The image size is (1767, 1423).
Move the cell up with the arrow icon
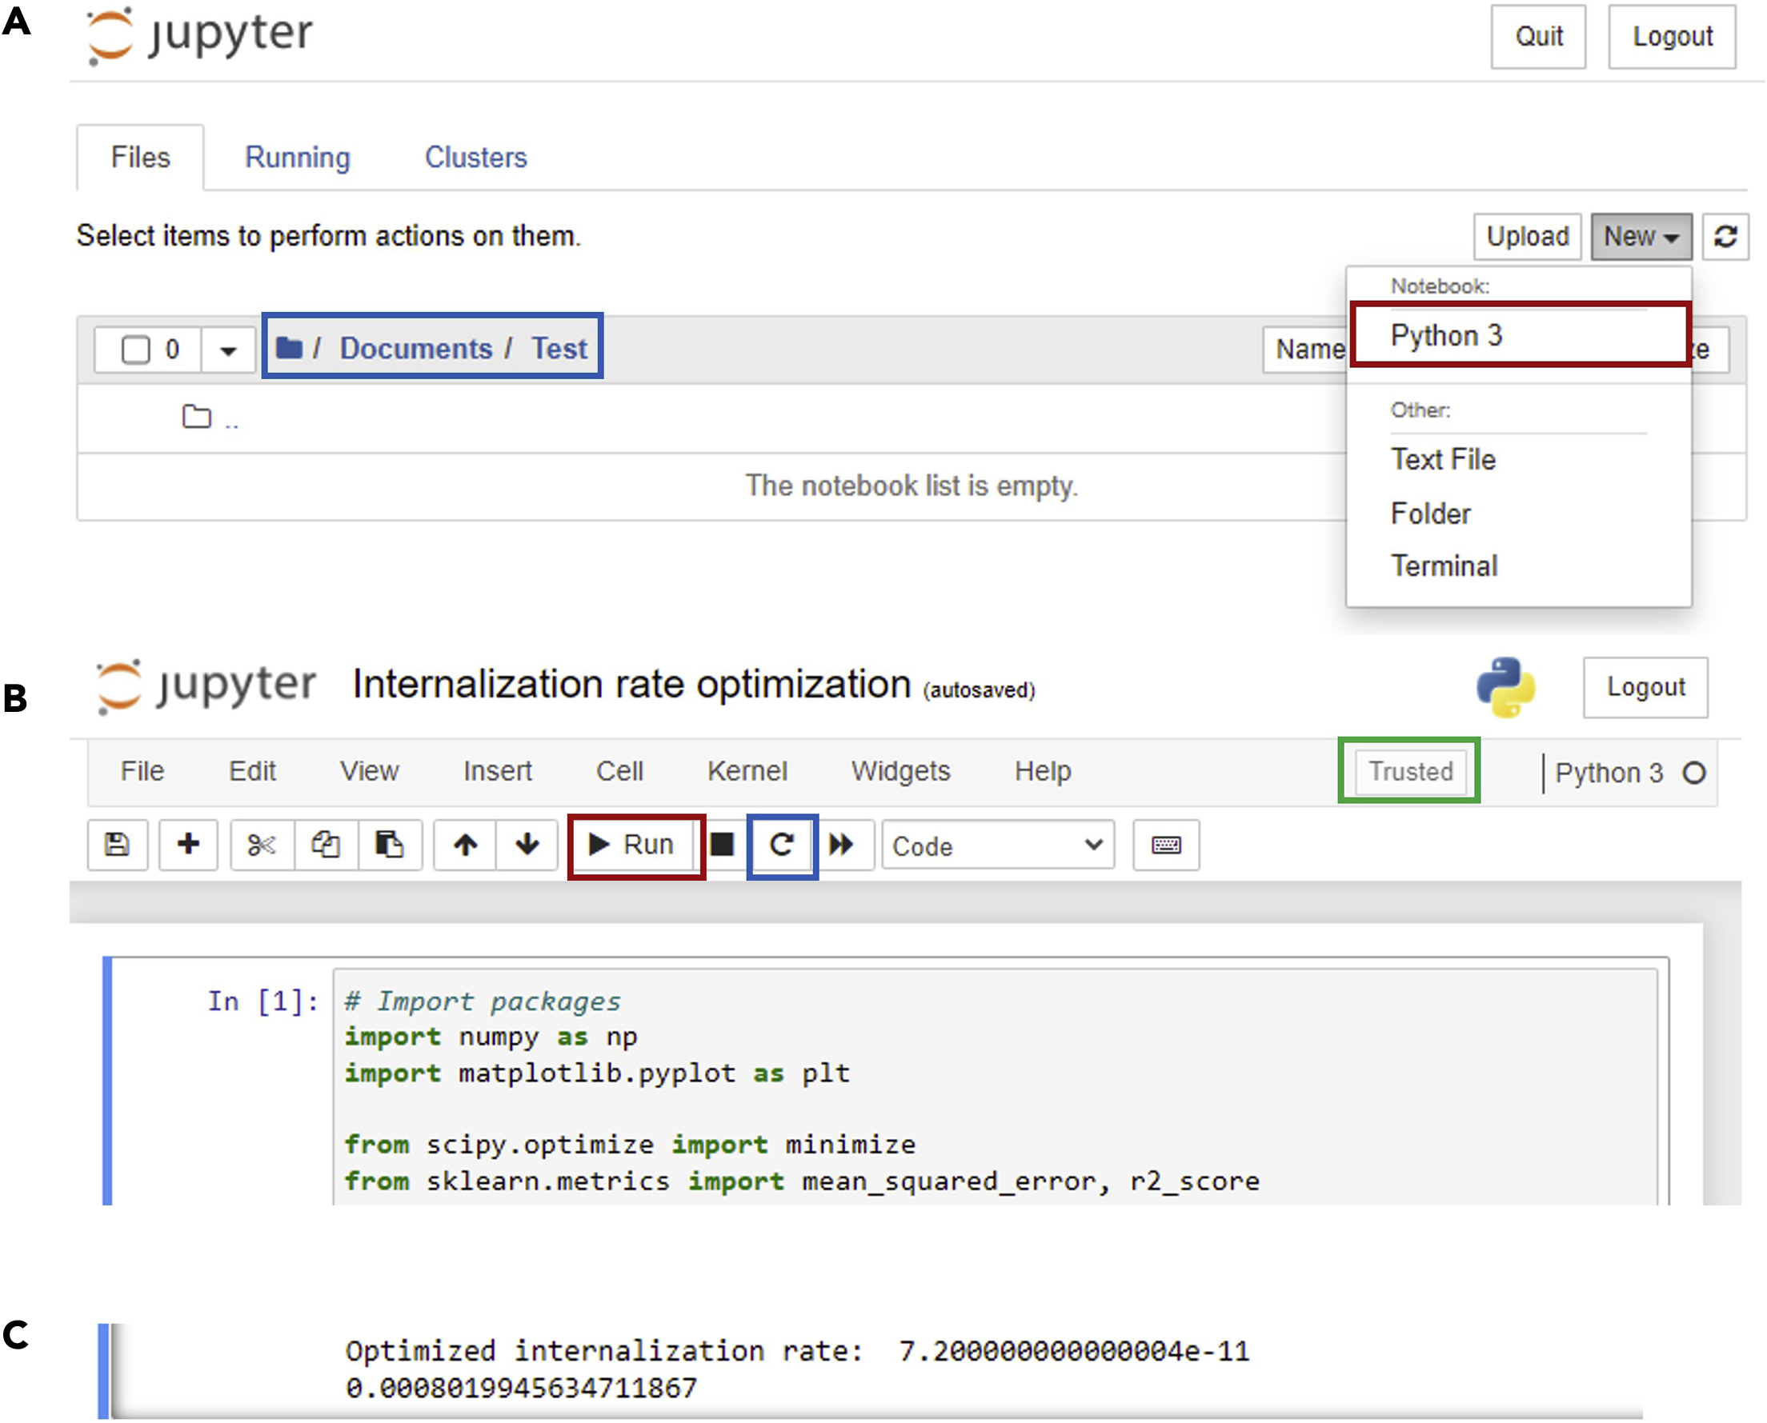(465, 845)
